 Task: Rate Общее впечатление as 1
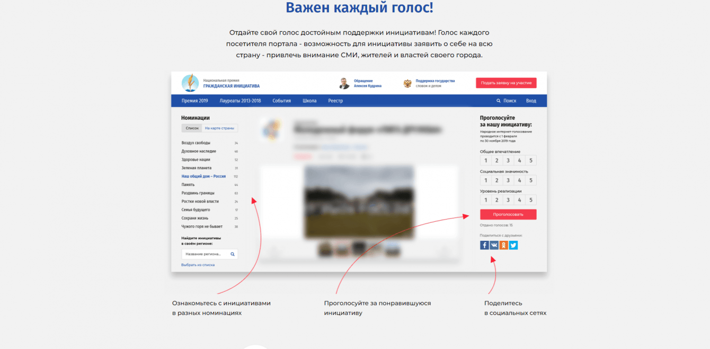click(x=485, y=161)
